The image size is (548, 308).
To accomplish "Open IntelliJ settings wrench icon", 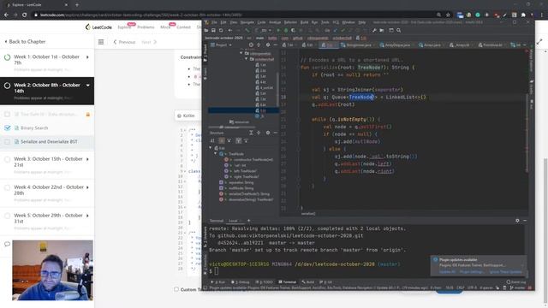I will point(374,31).
